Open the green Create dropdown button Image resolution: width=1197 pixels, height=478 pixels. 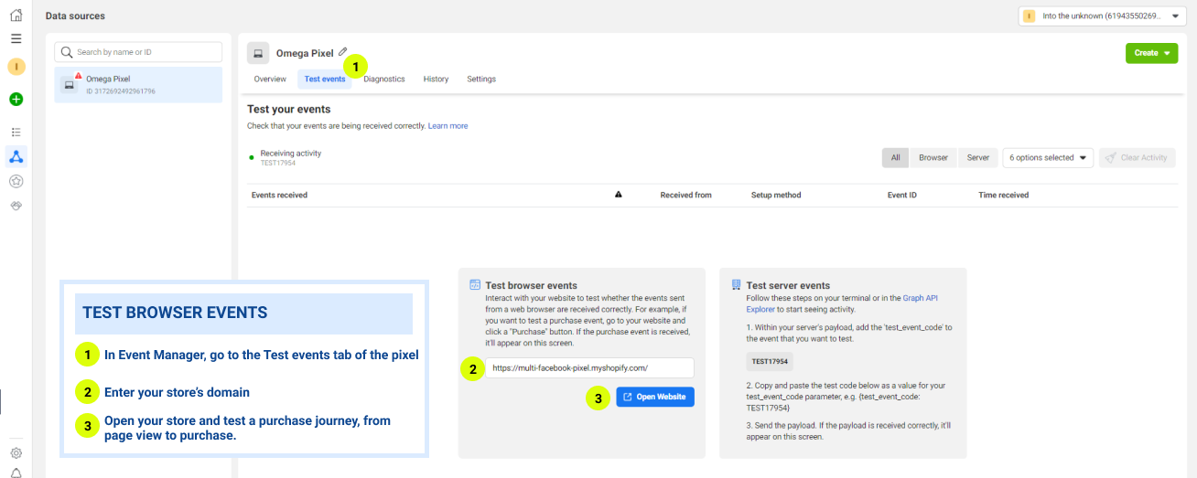[1151, 53]
